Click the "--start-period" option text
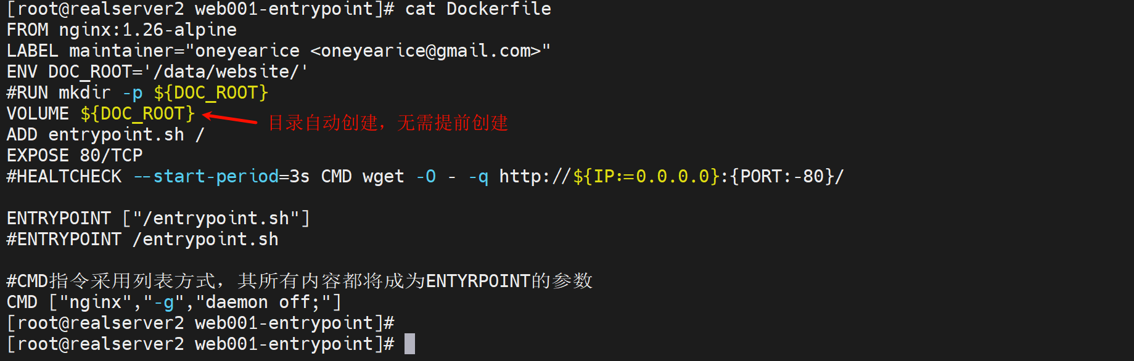 (207, 176)
